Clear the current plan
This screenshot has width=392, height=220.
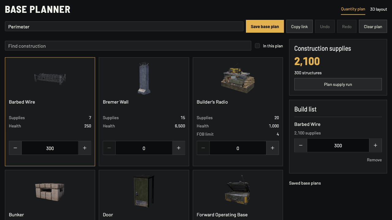pyautogui.click(x=373, y=27)
